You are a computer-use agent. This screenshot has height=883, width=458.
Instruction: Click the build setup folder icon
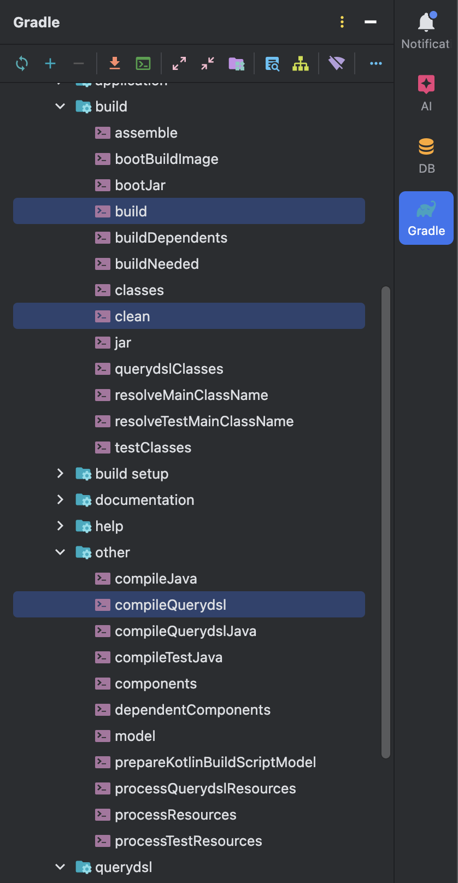pyautogui.click(x=84, y=474)
